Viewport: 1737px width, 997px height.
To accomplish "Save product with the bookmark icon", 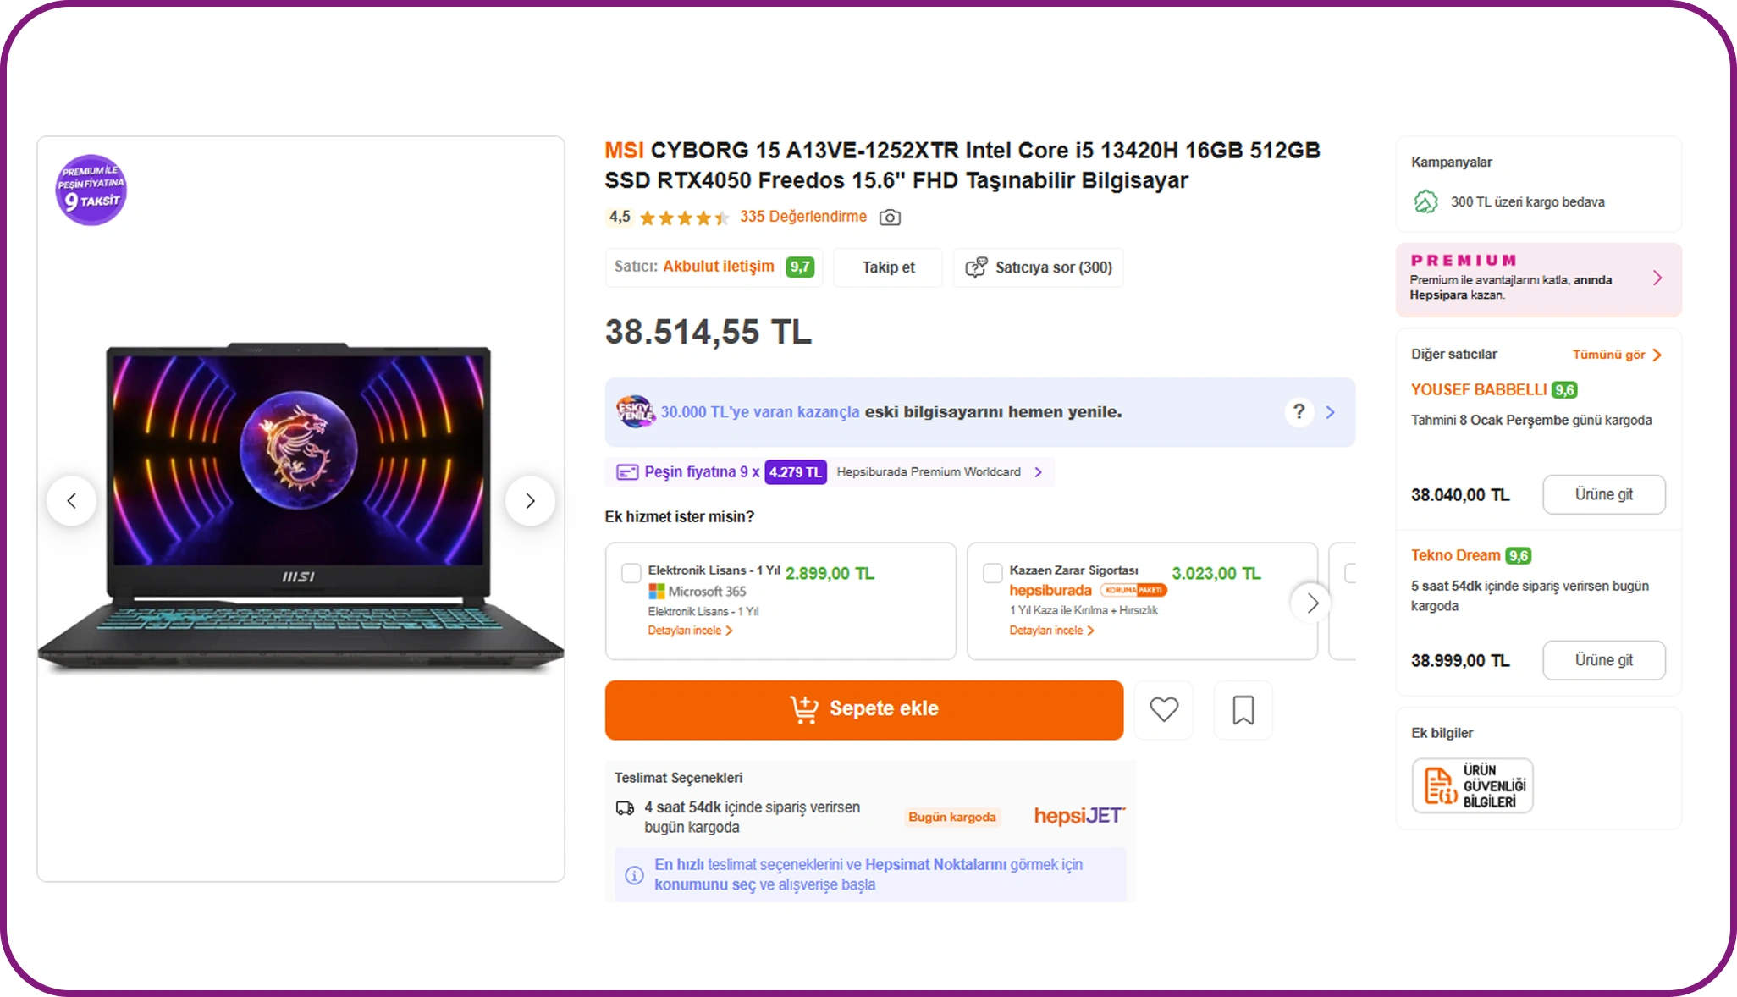I will 1243,709.
